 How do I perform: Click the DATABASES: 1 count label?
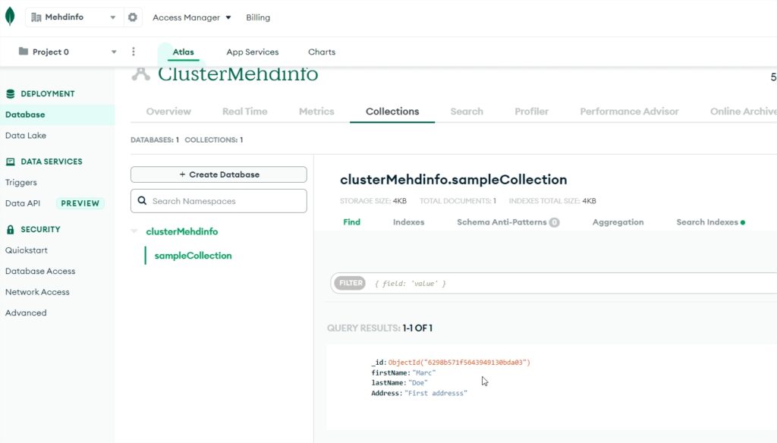(x=155, y=140)
